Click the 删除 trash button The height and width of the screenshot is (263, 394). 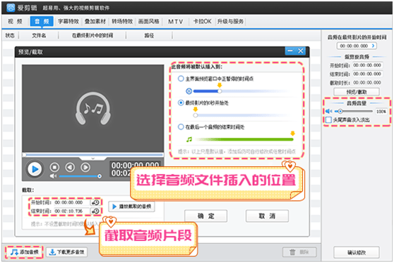[299, 252]
